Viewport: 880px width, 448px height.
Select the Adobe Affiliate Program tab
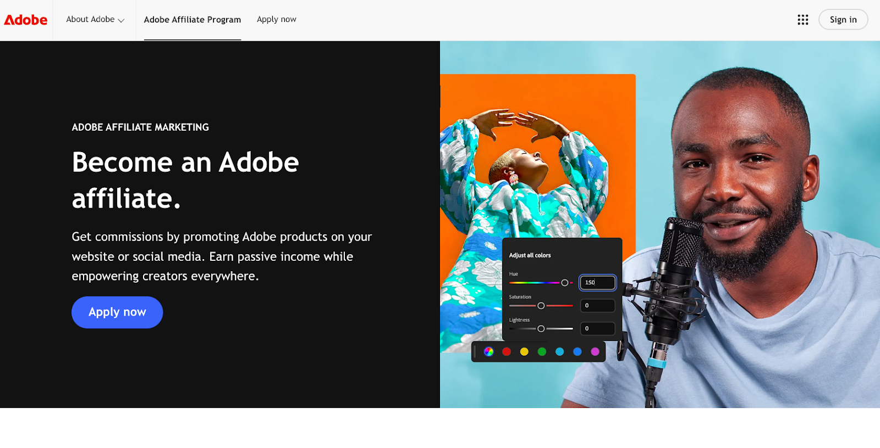pyautogui.click(x=193, y=20)
